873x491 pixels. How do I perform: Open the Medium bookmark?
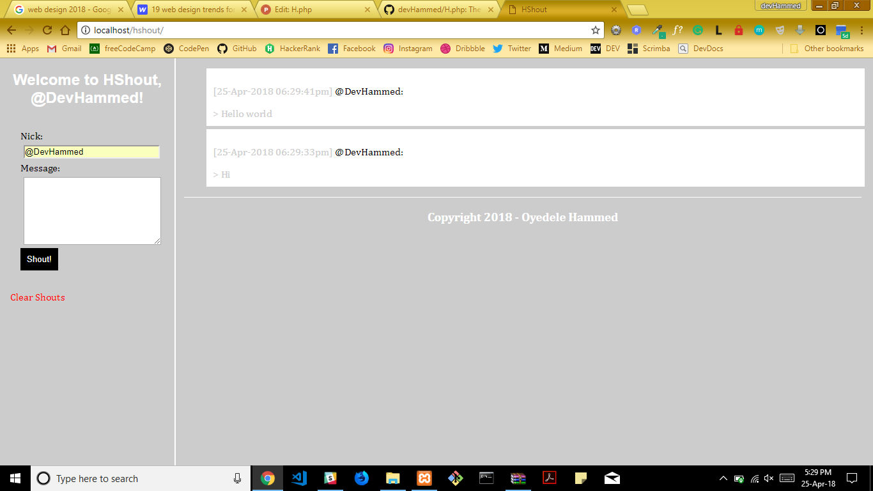point(560,49)
